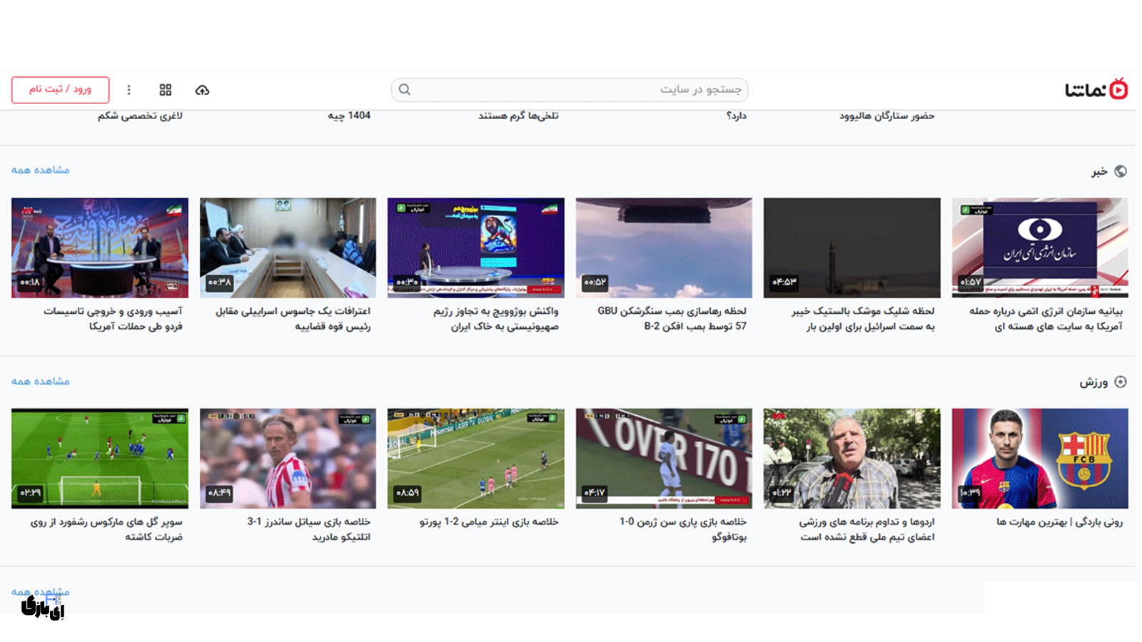Open the ورزش section heading
This screenshot has width=1142, height=642.
pyautogui.click(x=1093, y=382)
